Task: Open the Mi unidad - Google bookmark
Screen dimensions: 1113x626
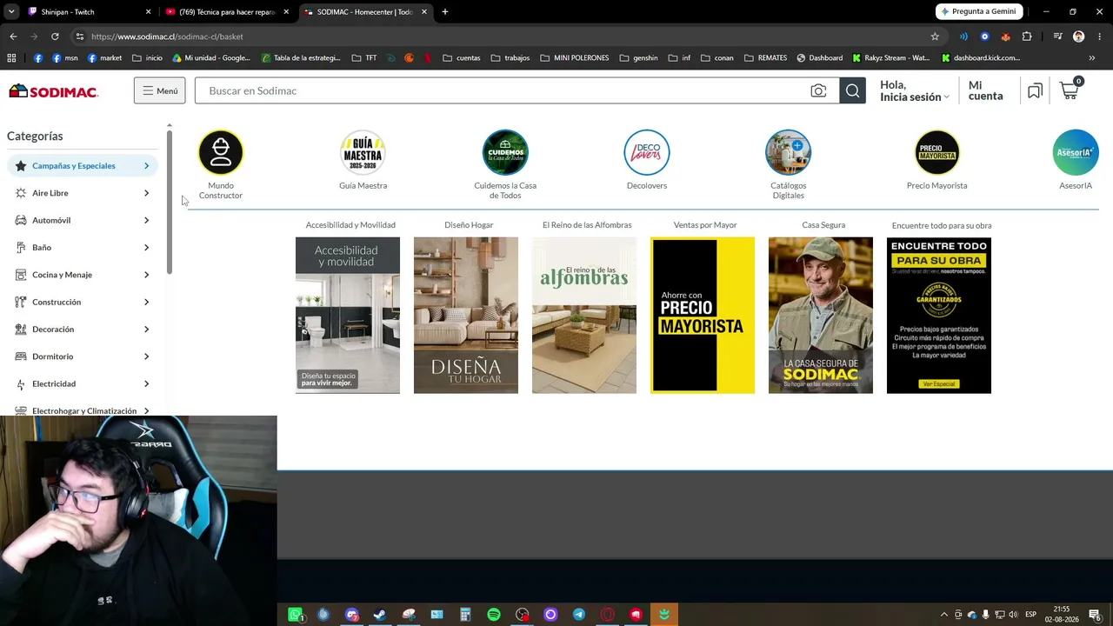Action: click(211, 58)
